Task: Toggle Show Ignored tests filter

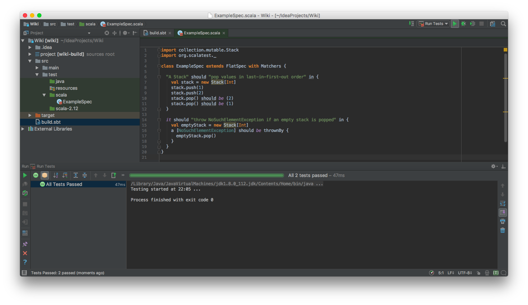Action: pos(45,175)
